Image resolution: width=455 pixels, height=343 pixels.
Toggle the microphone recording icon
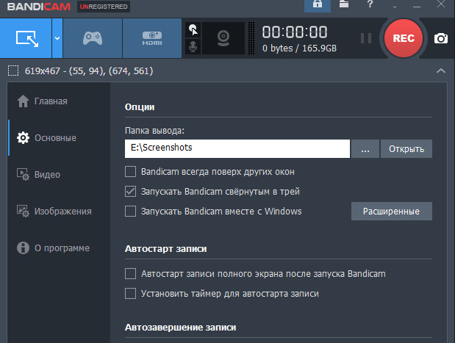(193, 46)
